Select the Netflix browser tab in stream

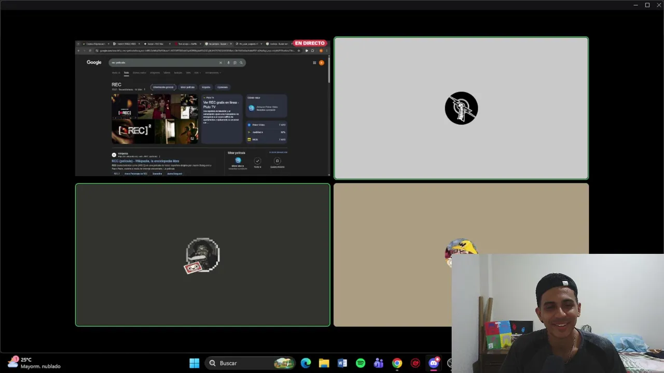187,44
